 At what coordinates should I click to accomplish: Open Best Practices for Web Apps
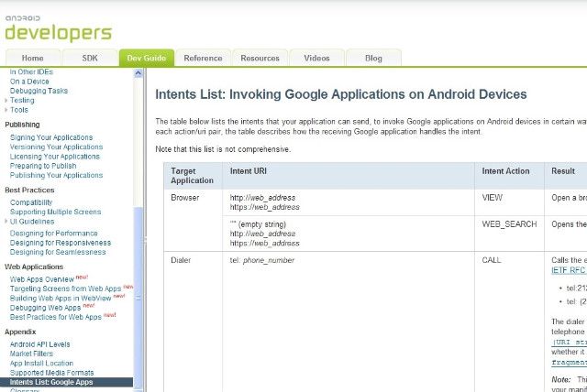click(x=56, y=317)
